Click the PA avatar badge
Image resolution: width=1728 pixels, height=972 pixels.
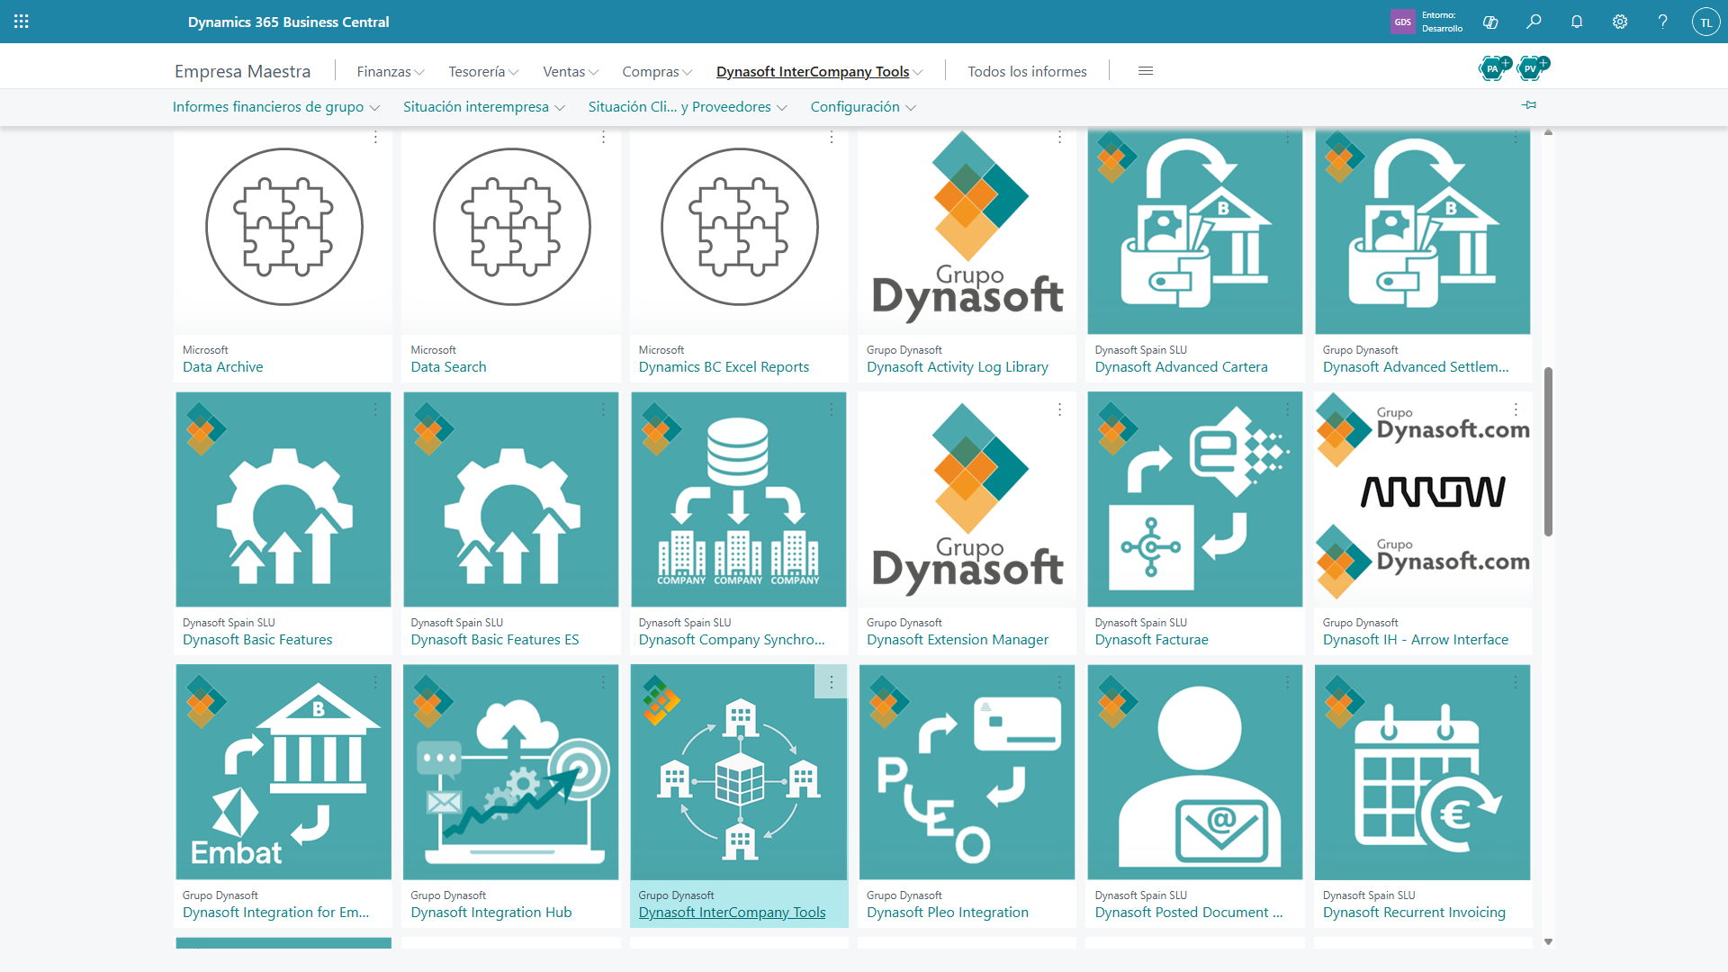pos(1493,67)
